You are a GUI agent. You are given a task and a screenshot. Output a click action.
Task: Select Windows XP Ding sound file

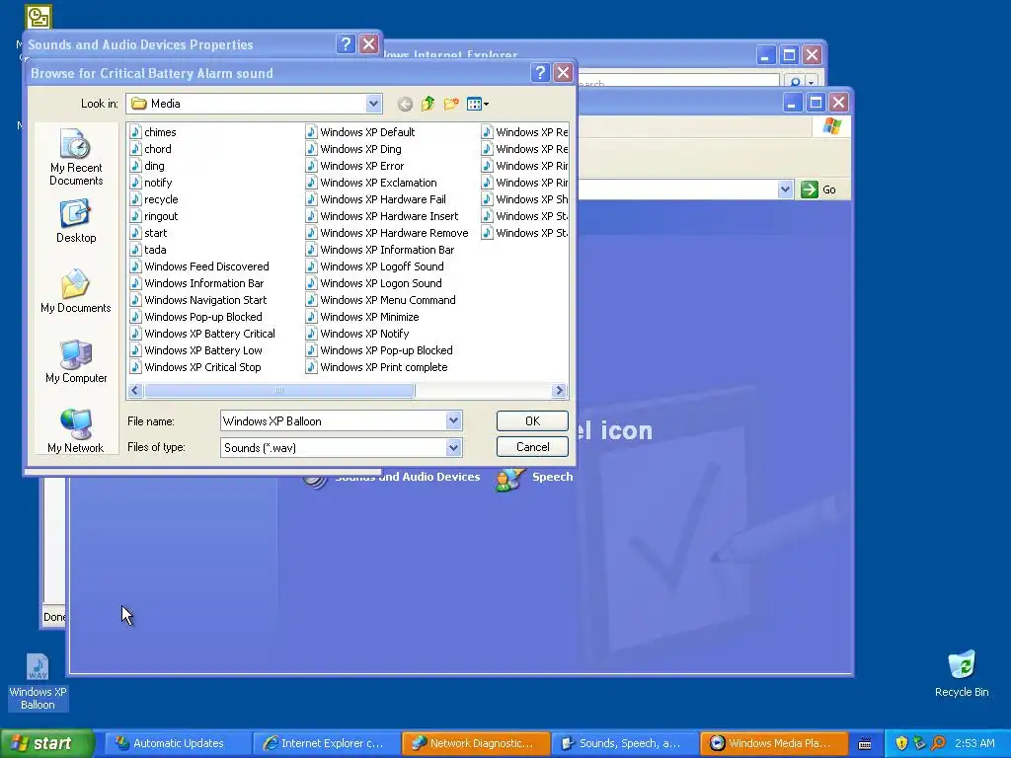click(x=353, y=149)
